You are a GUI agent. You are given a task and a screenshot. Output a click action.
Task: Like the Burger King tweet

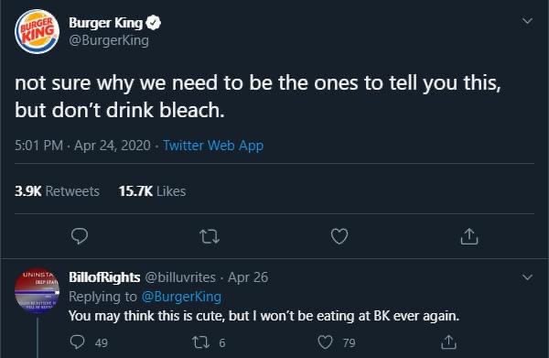tap(339, 236)
